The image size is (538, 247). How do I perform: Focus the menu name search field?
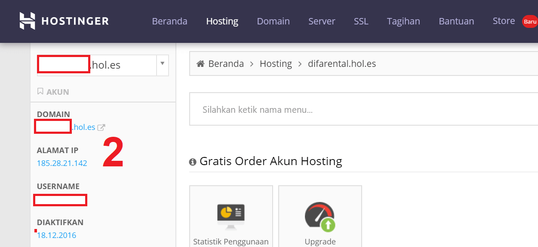coord(363,109)
